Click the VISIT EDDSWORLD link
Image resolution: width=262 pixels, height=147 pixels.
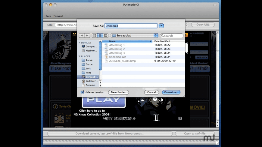119,119
